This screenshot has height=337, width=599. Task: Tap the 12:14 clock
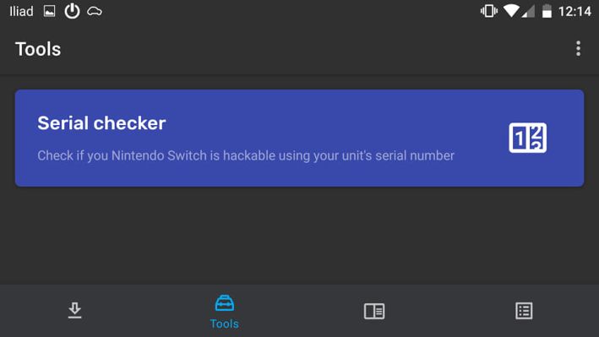tap(574, 12)
